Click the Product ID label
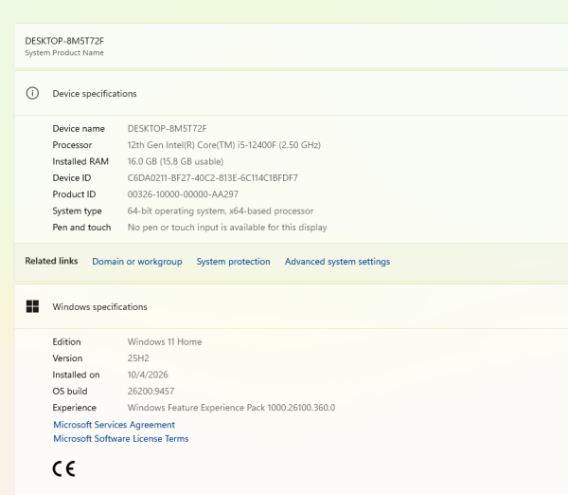The height and width of the screenshot is (495, 568). tap(74, 194)
